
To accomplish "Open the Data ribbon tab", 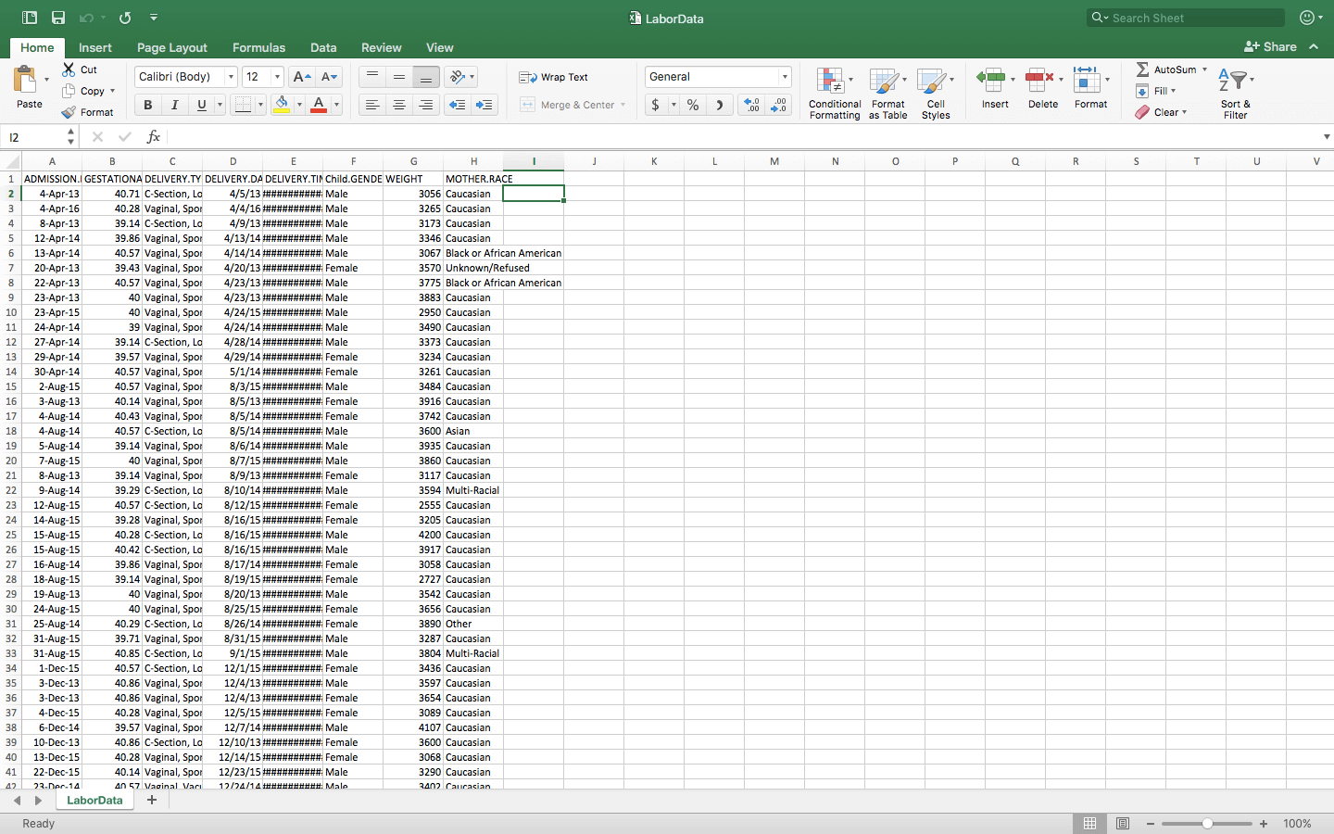I will click(323, 47).
